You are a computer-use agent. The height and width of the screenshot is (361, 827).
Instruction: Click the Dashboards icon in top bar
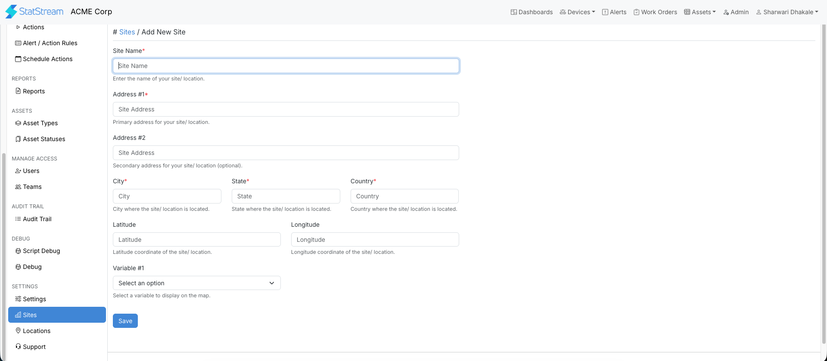click(514, 12)
